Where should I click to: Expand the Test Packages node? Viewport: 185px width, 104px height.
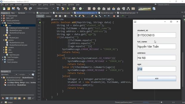point(3,57)
